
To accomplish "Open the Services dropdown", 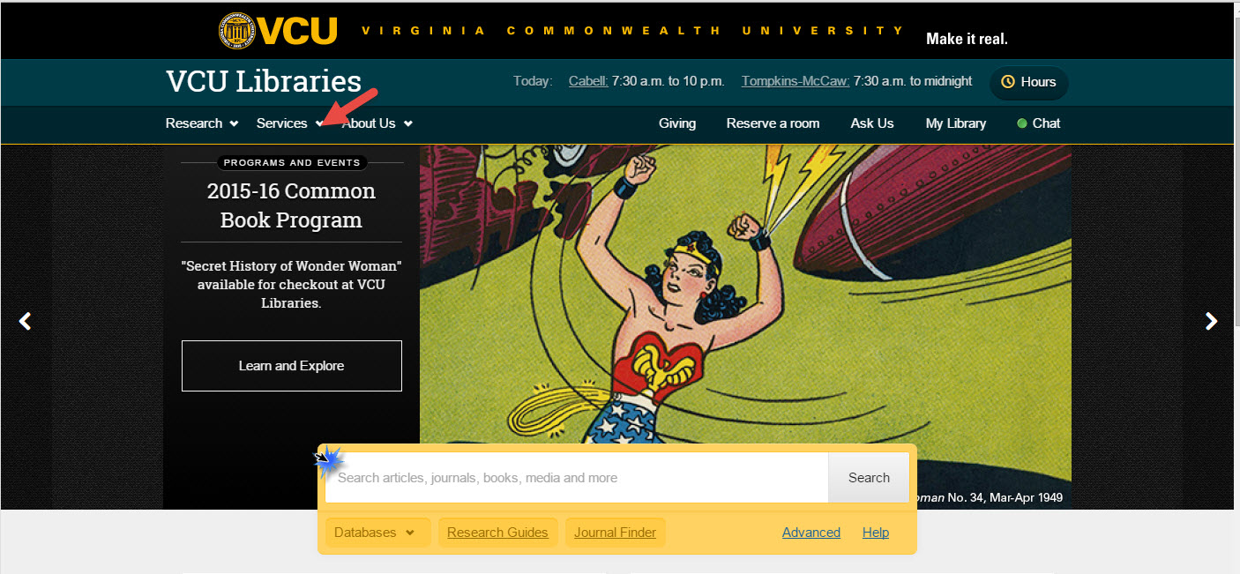I will pos(282,123).
